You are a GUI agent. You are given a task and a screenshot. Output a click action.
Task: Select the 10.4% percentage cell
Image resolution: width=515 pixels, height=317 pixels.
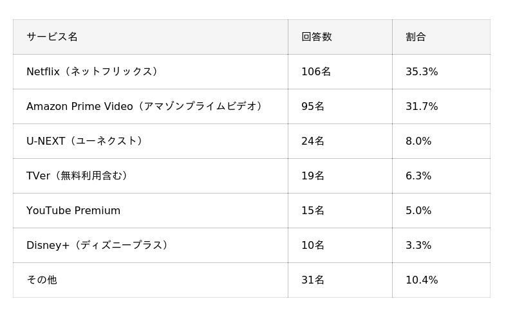pyautogui.click(x=422, y=280)
